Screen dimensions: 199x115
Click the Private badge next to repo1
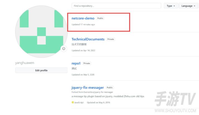pos(87,63)
